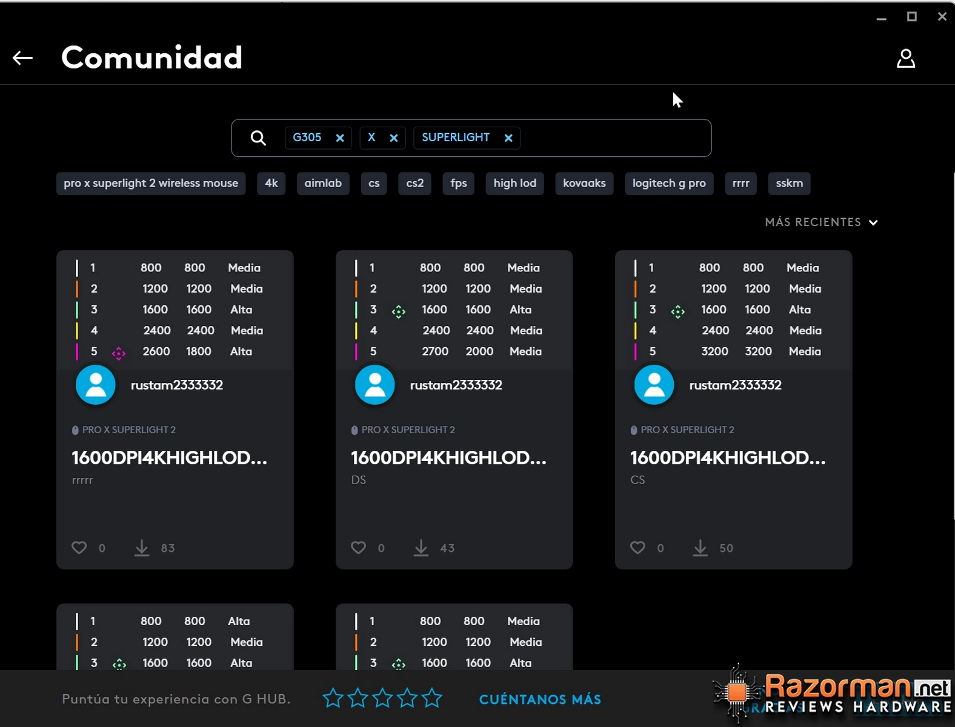Filter by the aimlab tag
This screenshot has width=955, height=727.
pyautogui.click(x=323, y=183)
